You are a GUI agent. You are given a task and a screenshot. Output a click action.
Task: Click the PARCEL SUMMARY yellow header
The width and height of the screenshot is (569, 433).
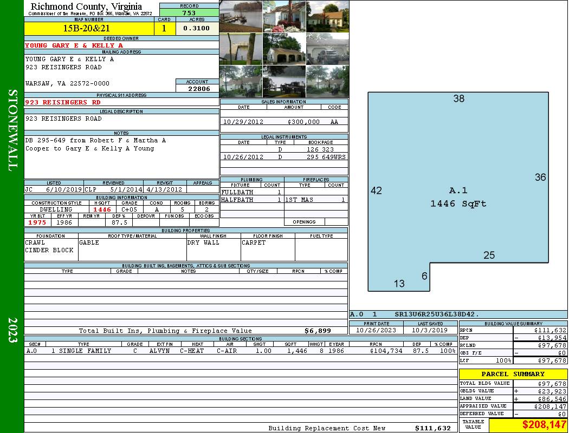(x=513, y=374)
